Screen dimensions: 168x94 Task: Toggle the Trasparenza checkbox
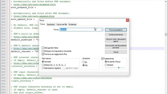102,58
